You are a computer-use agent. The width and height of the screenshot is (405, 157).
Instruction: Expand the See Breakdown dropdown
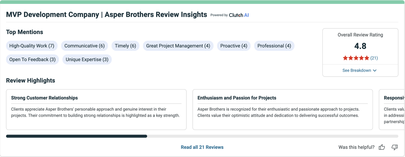point(360,70)
